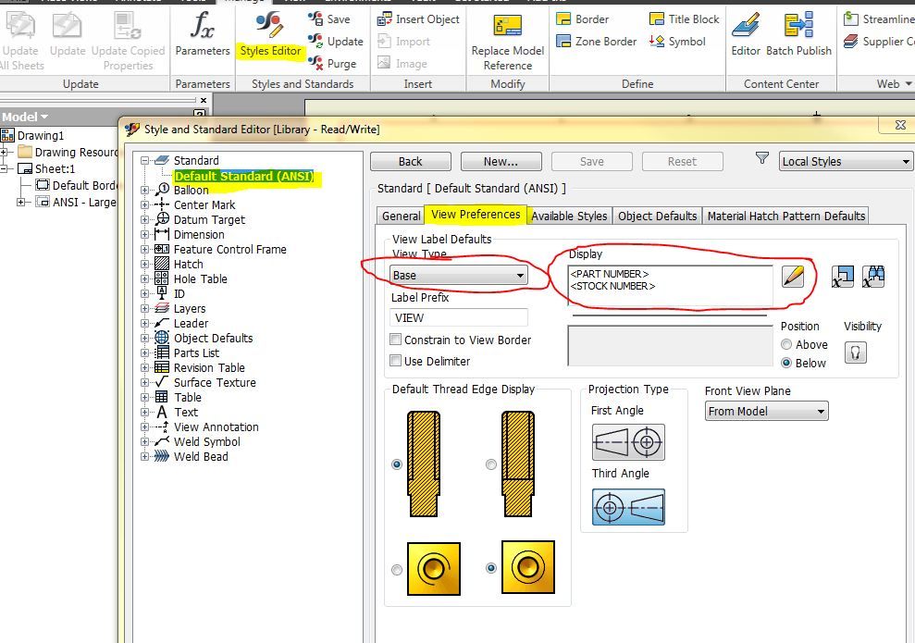Collapse the Standard tree node
The image size is (915, 643).
point(144,160)
